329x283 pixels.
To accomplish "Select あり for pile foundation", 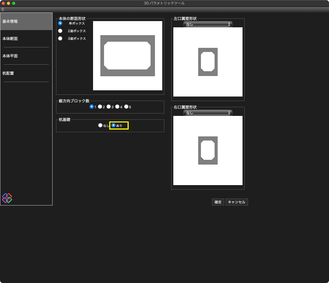I will click(x=113, y=126).
